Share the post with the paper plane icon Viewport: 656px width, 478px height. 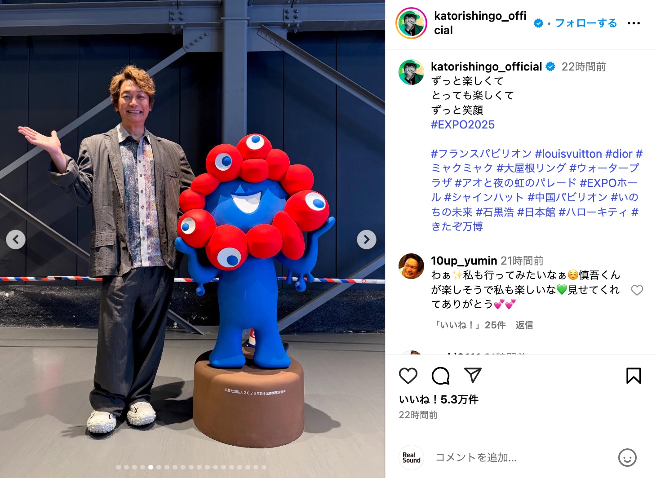point(473,375)
